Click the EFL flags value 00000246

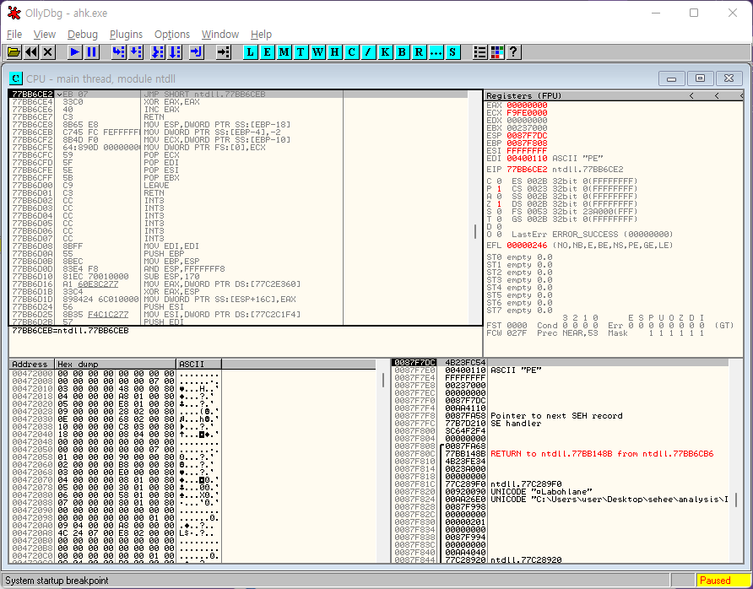point(527,246)
